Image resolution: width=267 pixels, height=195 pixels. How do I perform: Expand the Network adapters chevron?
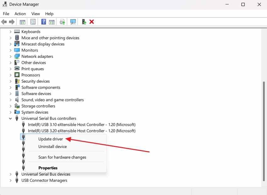click(x=11, y=56)
